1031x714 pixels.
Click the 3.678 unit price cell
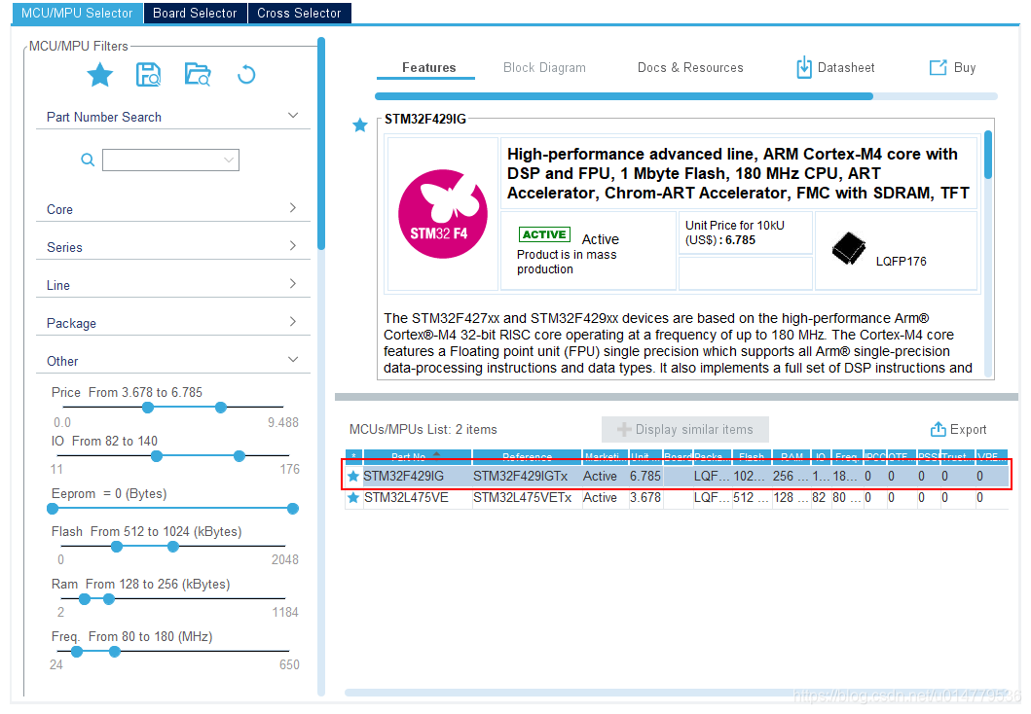645,498
